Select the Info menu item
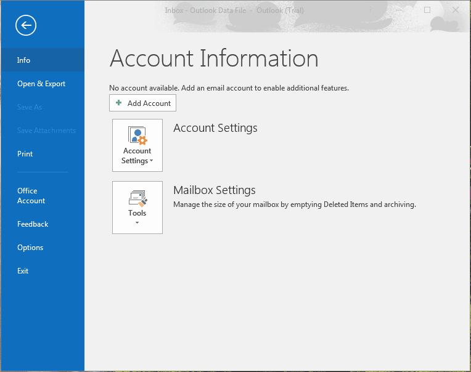Image resolution: width=471 pixels, height=372 pixels. [x=43, y=60]
